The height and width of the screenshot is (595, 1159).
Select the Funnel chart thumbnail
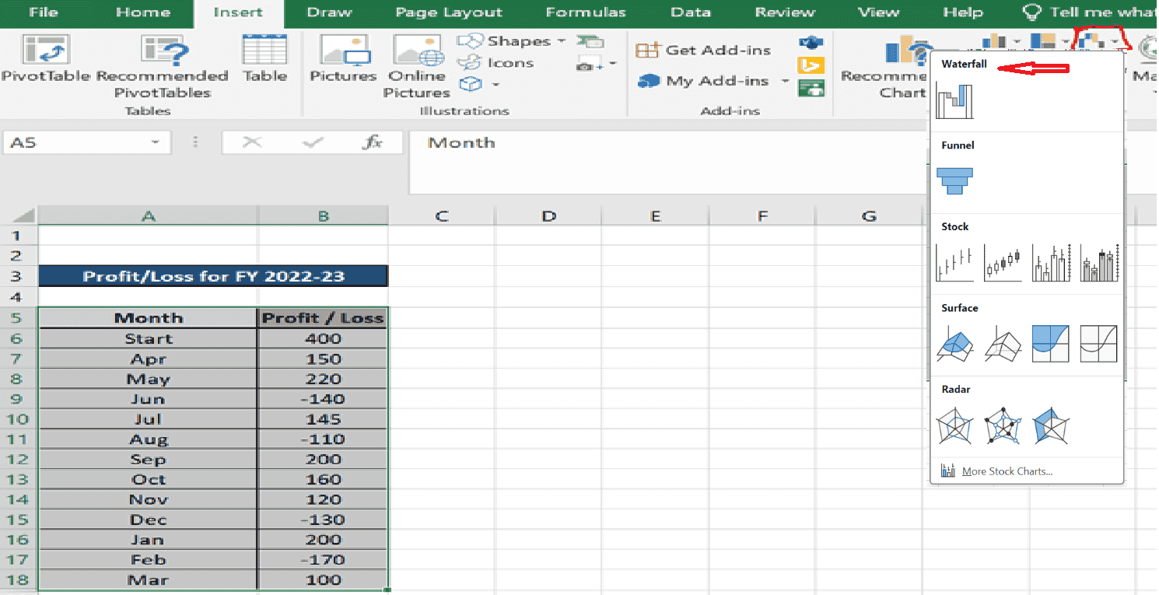[954, 180]
